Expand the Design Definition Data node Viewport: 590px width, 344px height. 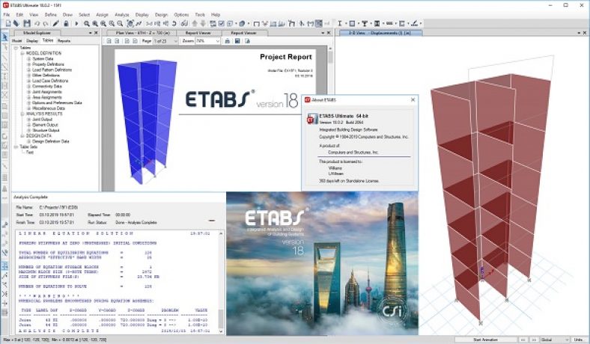coord(28,141)
